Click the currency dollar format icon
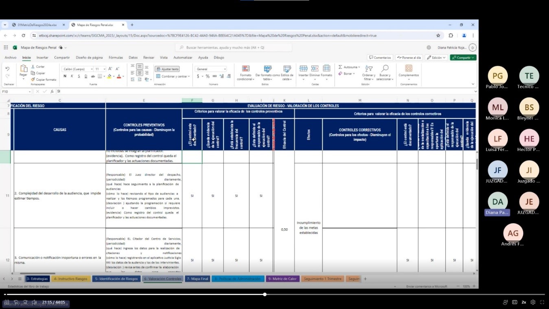This screenshot has height=309, width=549. pyautogui.click(x=198, y=76)
